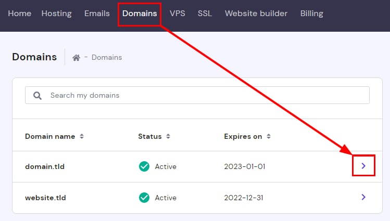The width and height of the screenshot is (390, 221).
Task: Focus the Search my domains field
Action: pyautogui.click(x=203, y=96)
